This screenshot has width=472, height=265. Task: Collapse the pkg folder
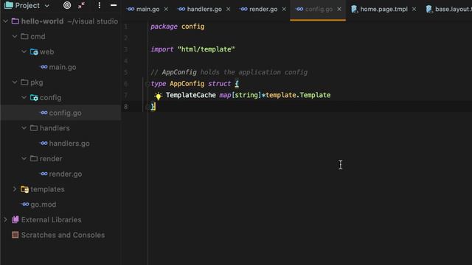click(15, 82)
